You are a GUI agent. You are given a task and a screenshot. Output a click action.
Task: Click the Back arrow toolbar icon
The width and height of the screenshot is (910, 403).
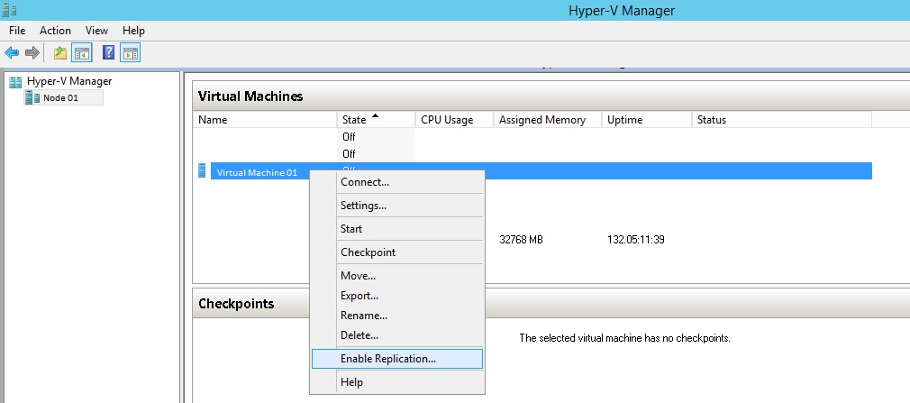[x=12, y=53]
